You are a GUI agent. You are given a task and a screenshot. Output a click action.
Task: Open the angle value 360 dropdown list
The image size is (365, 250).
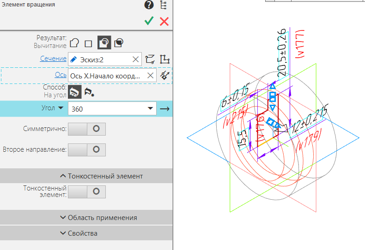coord(150,108)
